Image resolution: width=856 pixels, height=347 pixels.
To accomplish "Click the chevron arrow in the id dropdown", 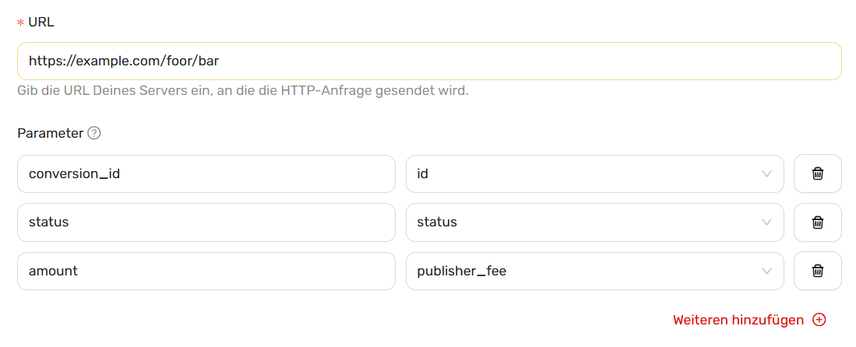I will pyautogui.click(x=766, y=173).
